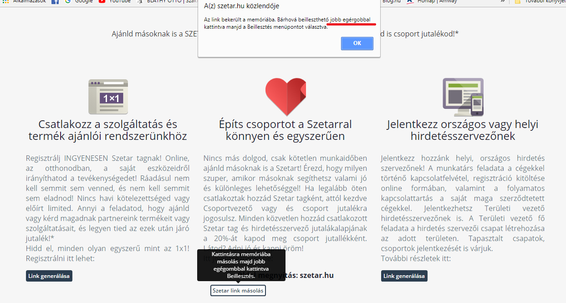Open the Honlap | Amway bookmark

(433, 2)
